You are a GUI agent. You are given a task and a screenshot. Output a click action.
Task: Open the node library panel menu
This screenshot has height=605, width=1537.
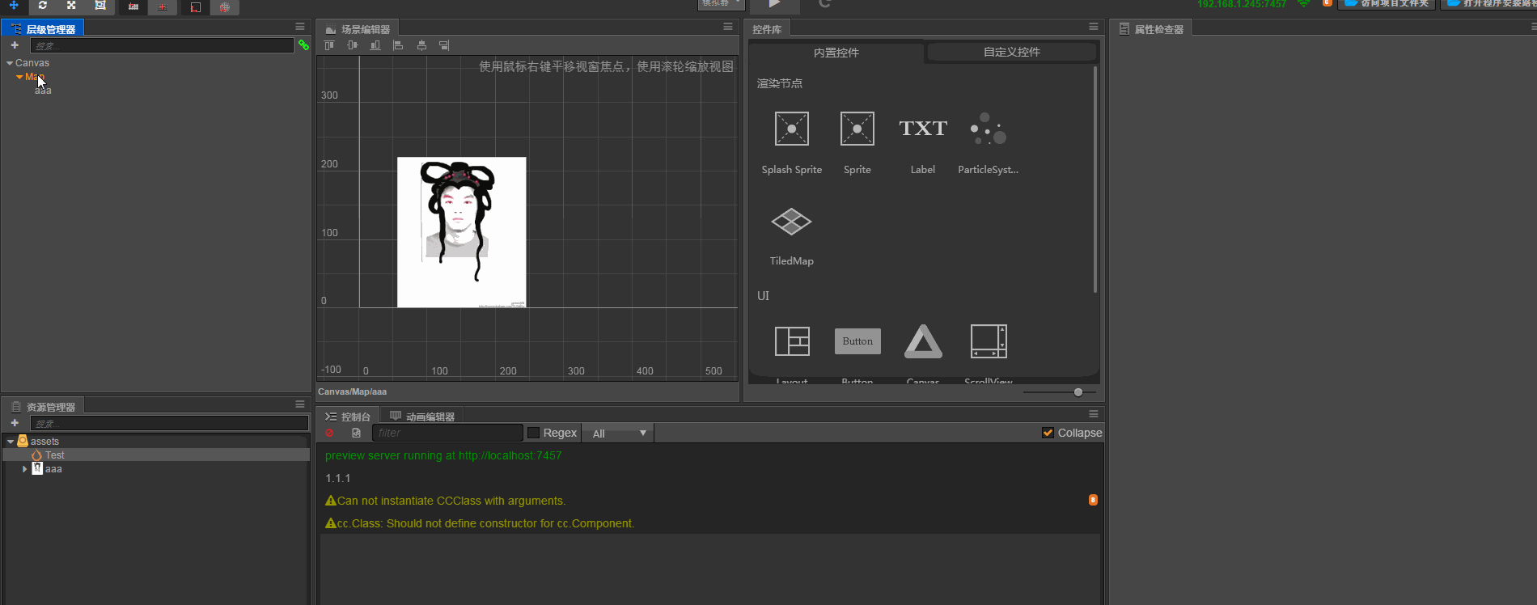click(x=1094, y=27)
